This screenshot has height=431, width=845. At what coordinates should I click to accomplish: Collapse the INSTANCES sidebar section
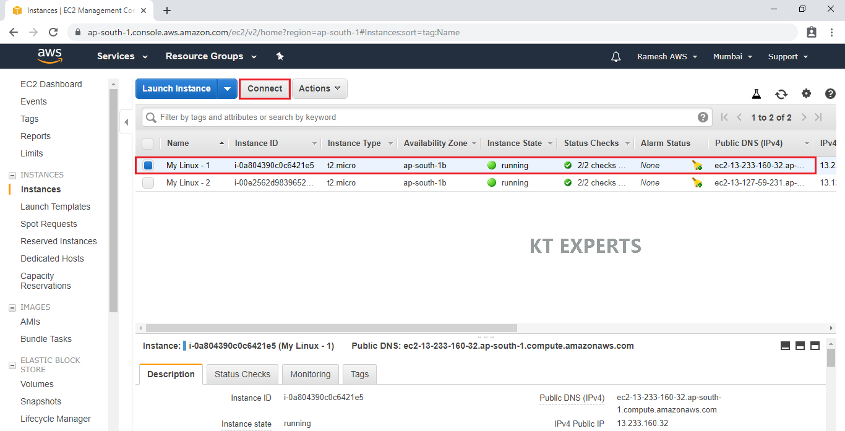click(12, 175)
